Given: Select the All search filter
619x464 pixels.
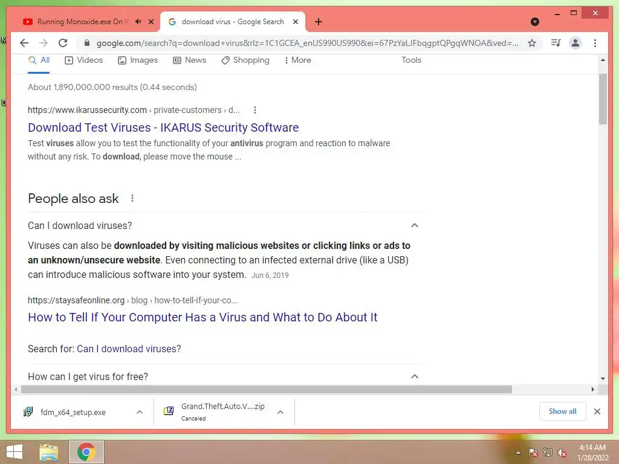Looking at the screenshot, I should point(39,60).
